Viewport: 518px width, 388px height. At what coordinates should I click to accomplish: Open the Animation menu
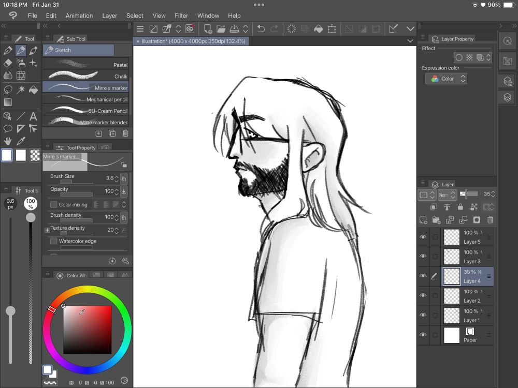pos(79,16)
